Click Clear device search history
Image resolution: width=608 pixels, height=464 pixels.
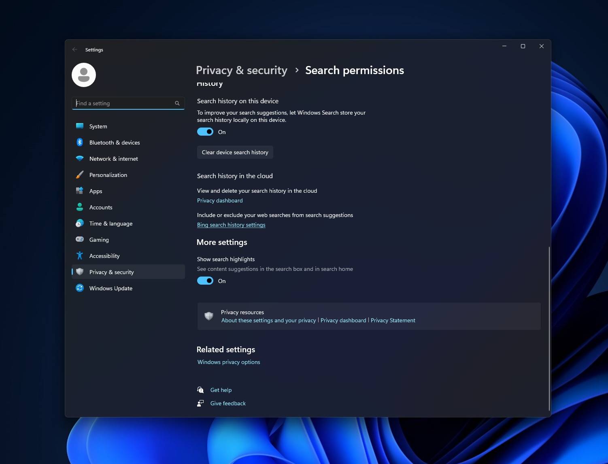235,152
